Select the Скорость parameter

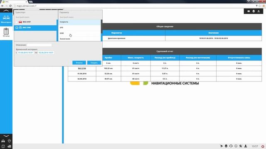point(79,22)
